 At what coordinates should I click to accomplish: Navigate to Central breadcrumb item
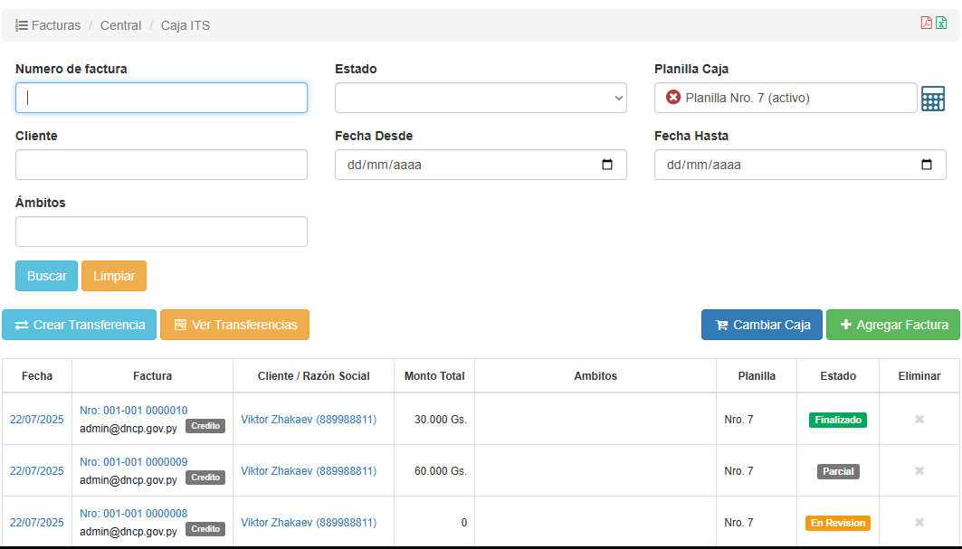point(120,25)
